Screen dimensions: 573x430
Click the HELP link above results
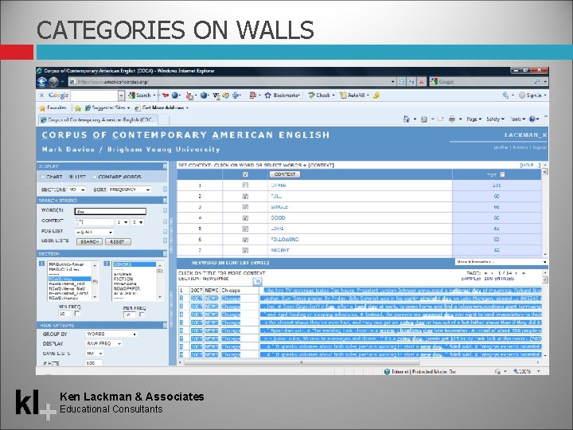530,166
